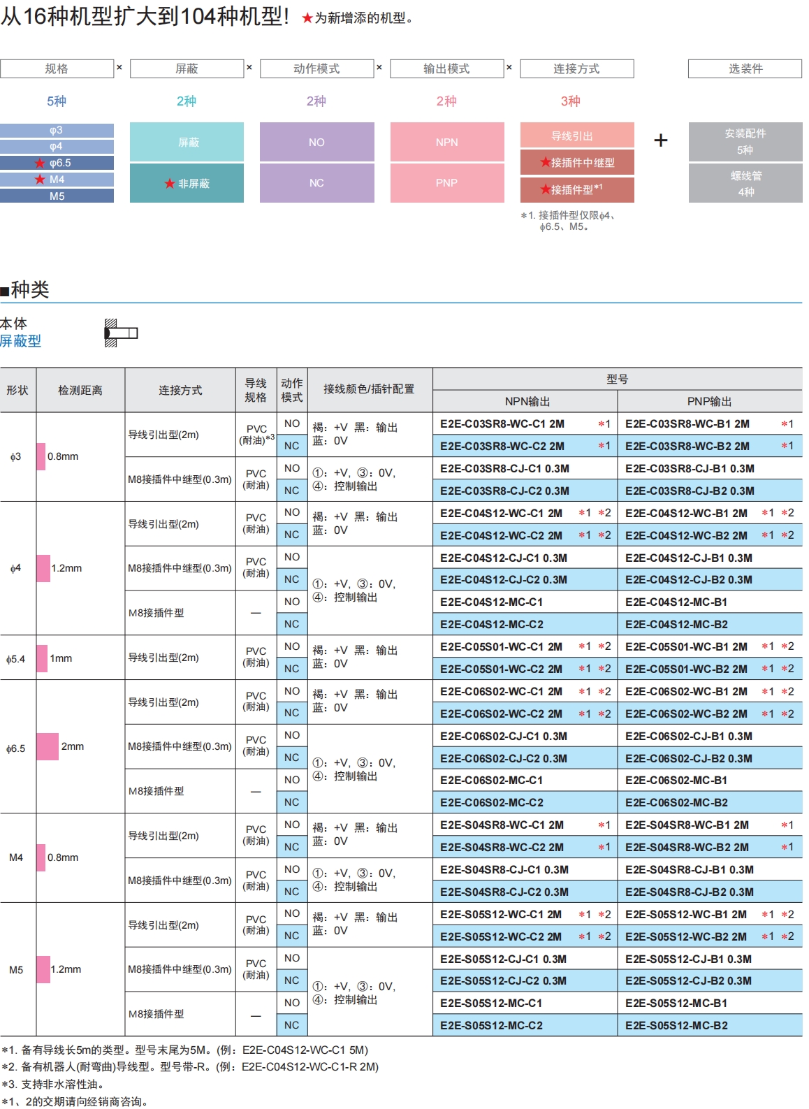Viewport: 809px width, 1109px height.
Task: Click the 选装件 header box
Action: point(745,68)
